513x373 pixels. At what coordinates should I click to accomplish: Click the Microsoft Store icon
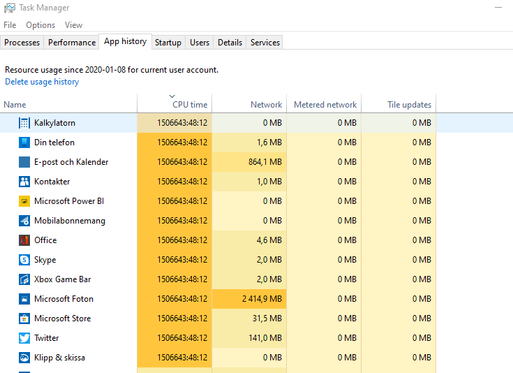coord(24,319)
